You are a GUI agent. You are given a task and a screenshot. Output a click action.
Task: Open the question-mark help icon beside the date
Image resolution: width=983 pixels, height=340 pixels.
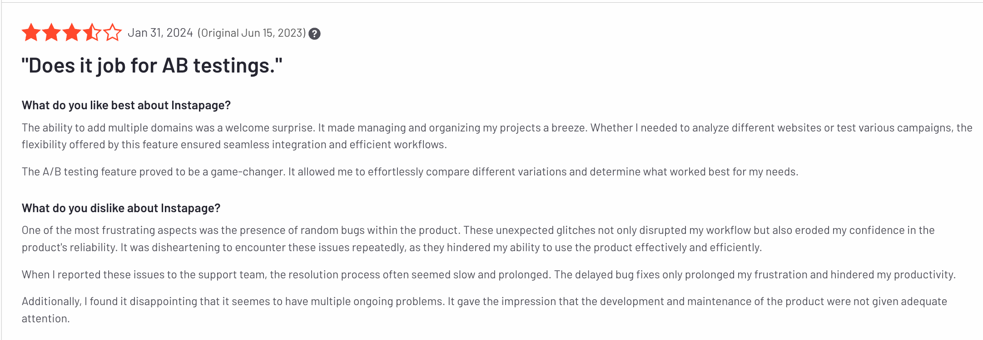(x=314, y=34)
